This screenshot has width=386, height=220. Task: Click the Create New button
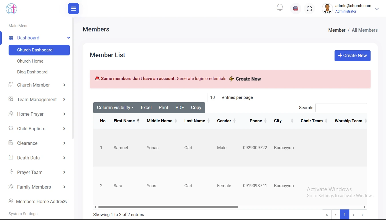click(352, 56)
